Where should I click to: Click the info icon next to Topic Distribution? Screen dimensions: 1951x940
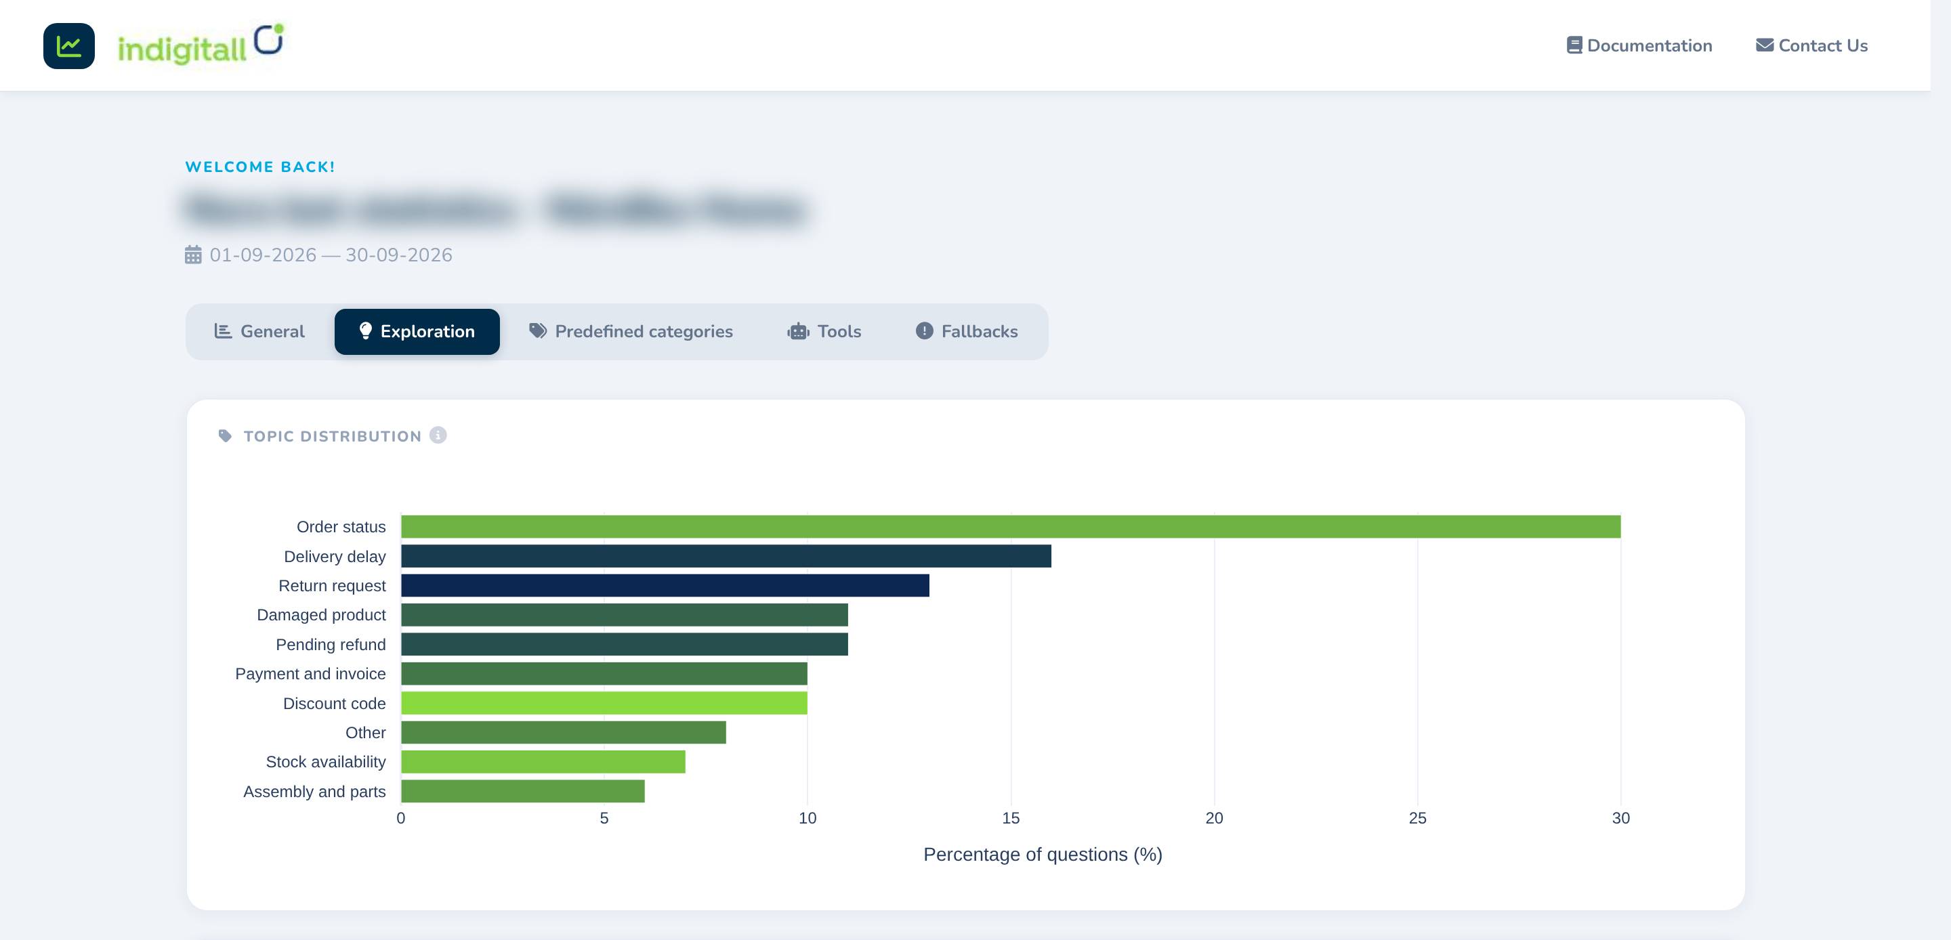click(x=438, y=435)
